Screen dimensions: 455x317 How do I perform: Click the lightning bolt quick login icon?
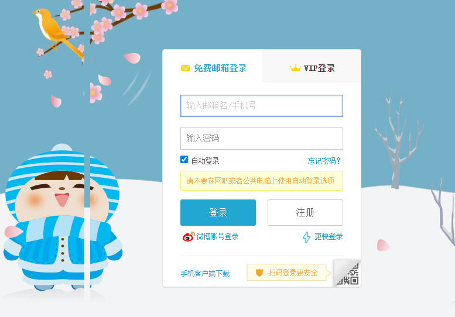coord(306,237)
